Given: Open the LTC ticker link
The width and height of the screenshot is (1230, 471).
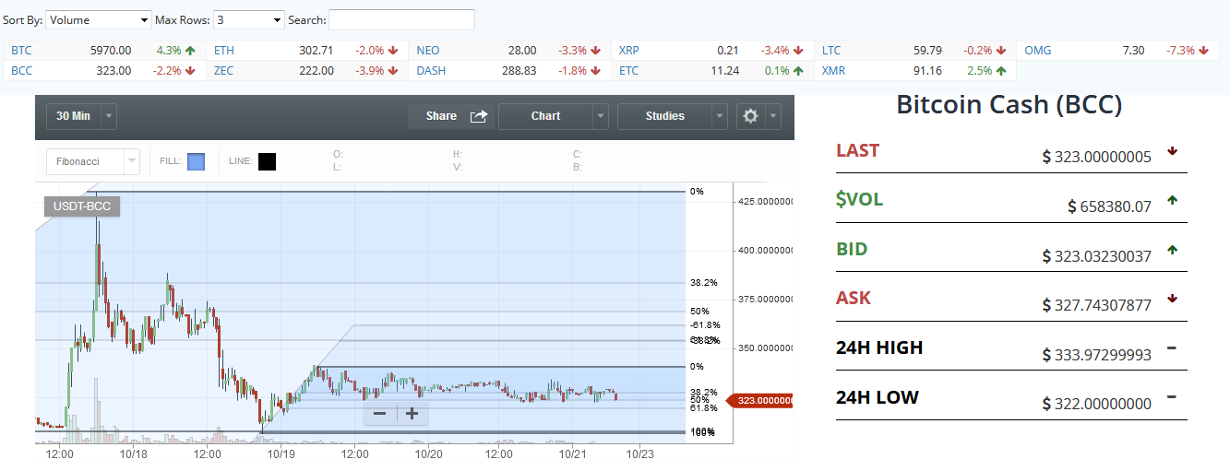Looking at the screenshot, I should point(831,51).
